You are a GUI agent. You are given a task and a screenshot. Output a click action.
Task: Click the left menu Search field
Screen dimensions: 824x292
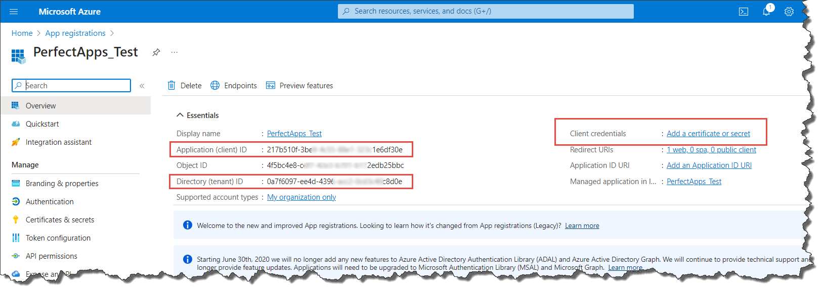[71, 85]
